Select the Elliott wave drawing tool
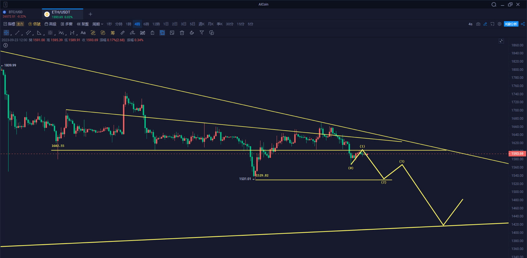The width and height of the screenshot is (527, 258). pos(61,33)
